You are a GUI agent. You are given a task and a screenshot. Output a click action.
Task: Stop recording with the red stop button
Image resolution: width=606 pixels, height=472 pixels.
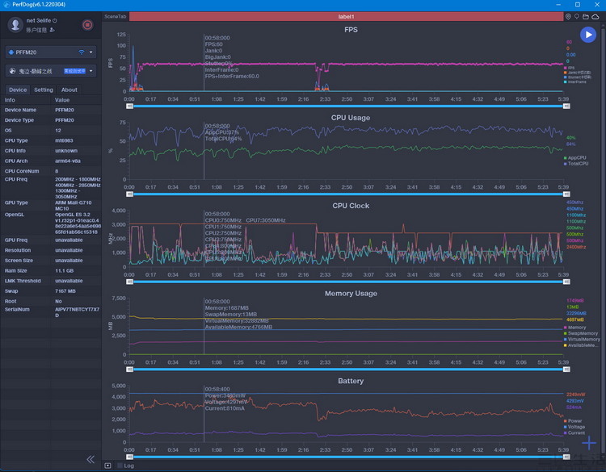[x=87, y=25]
